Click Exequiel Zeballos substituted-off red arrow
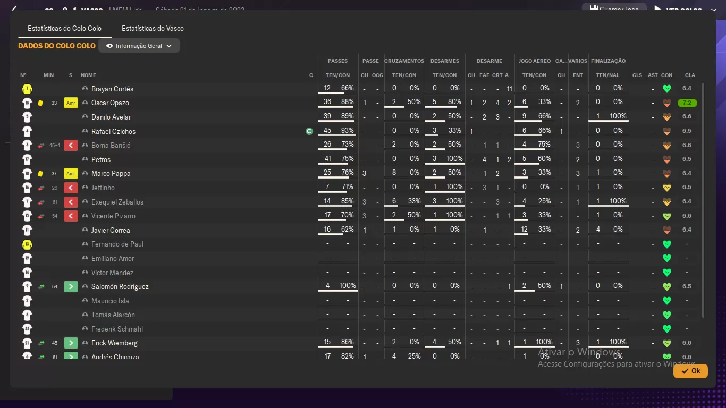Viewport: 726px width, 408px height. [x=71, y=202]
